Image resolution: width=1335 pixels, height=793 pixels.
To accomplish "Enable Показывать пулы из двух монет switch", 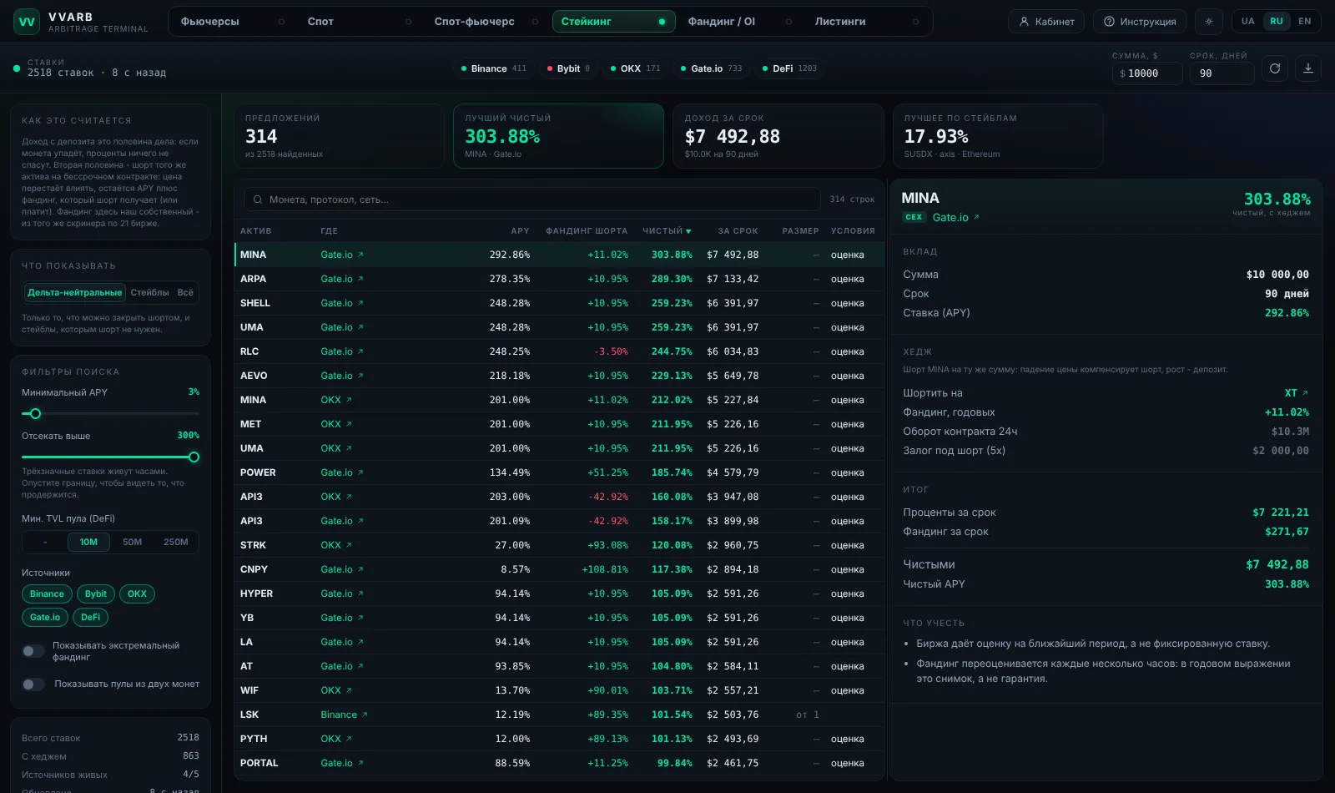I will coord(33,684).
